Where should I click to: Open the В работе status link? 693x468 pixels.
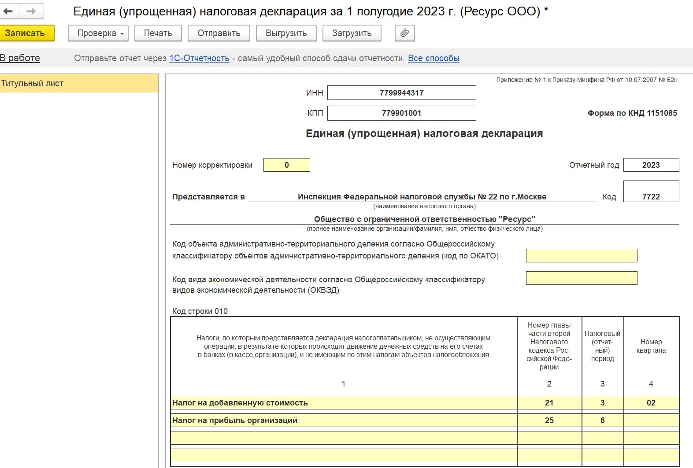click(x=20, y=58)
